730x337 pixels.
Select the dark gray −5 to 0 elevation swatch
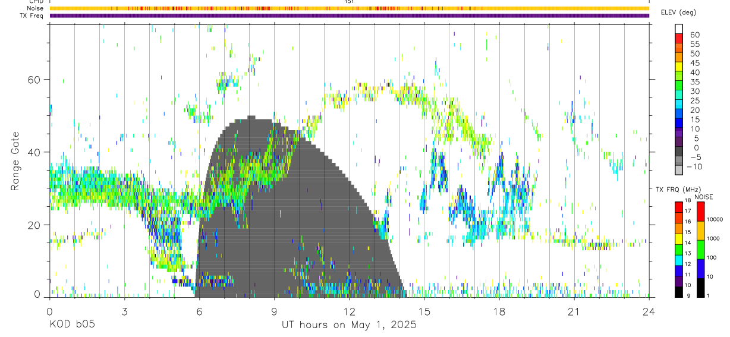click(x=679, y=152)
